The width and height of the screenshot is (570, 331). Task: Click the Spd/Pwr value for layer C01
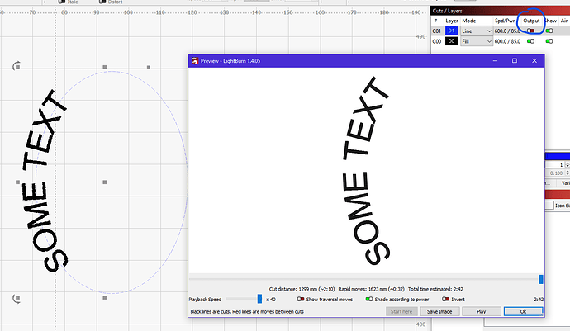tap(507, 31)
